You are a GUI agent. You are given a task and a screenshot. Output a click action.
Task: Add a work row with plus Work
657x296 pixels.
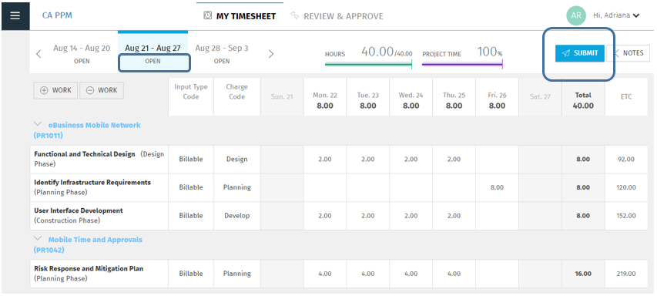pyautogui.click(x=55, y=90)
